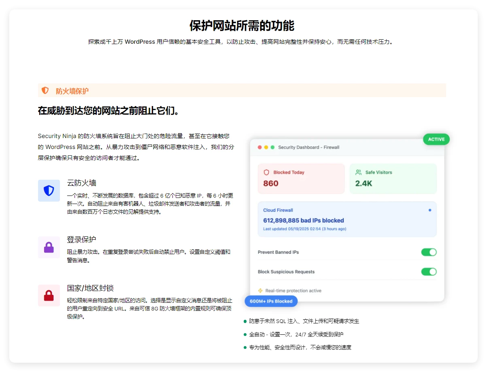Open the 登录保护 feature title
487x372 pixels.
pyautogui.click(x=81, y=240)
